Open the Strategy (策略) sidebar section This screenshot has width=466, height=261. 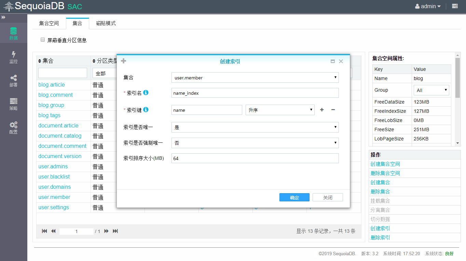13,104
